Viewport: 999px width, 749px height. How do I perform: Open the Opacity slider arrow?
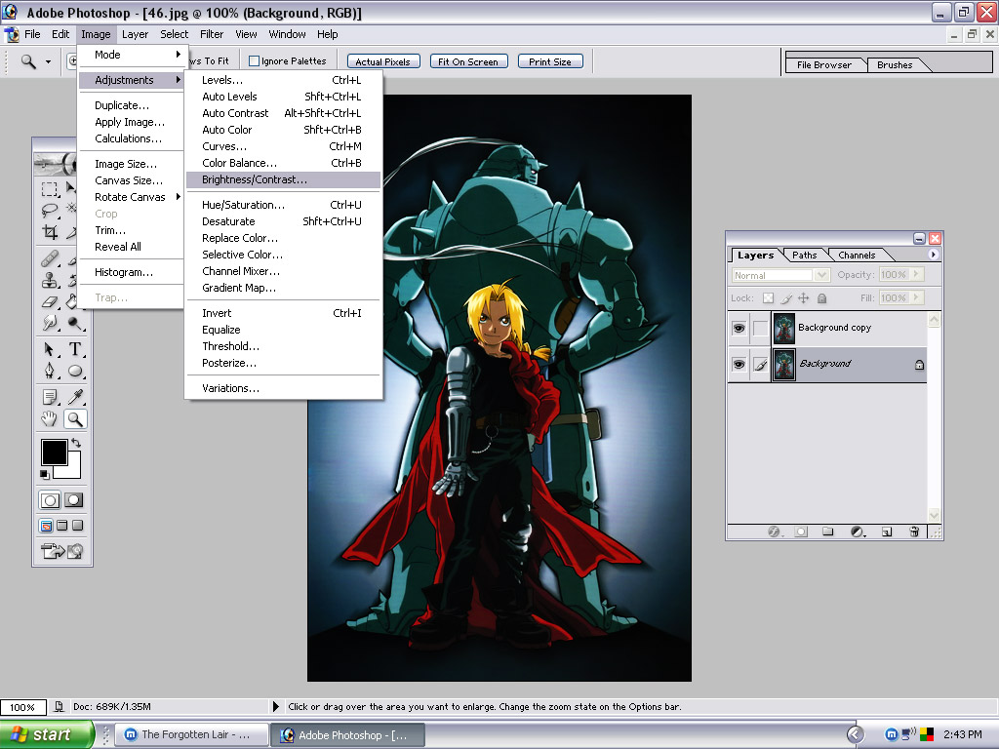point(916,274)
